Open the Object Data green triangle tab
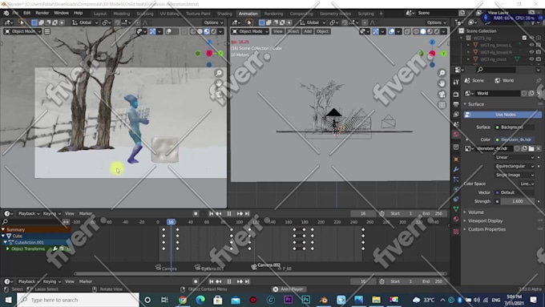545x307 pixels. 456,209
